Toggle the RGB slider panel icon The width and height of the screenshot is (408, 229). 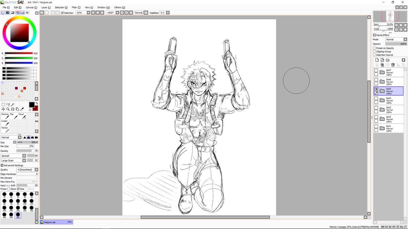pos(8,13)
